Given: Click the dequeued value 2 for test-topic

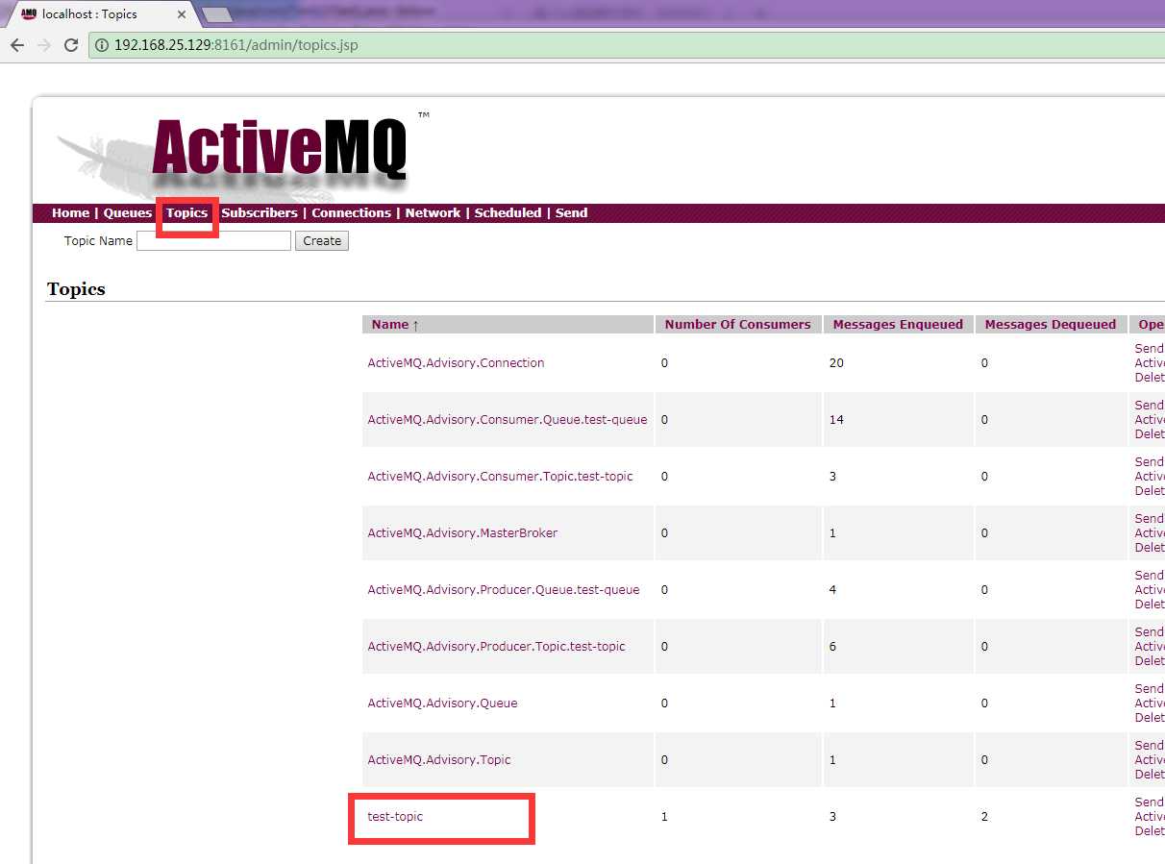Looking at the screenshot, I should click(984, 817).
